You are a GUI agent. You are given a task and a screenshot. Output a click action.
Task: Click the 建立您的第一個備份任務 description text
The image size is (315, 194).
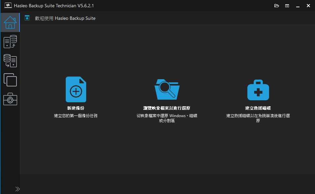[x=76, y=116]
